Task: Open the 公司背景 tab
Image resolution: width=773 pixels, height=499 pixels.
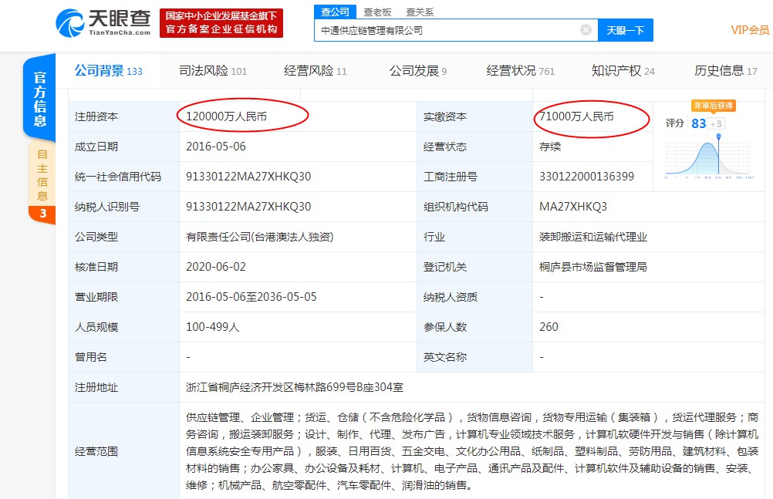Action: coord(108,71)
